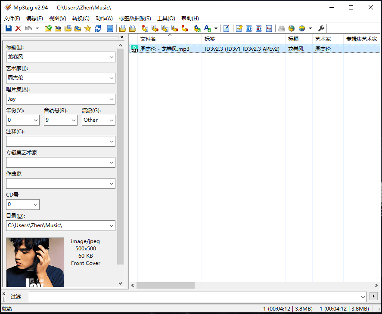The width and height of the screenshot is (382, 314).
Task: Select the web sources globe icon
Action: coord(292,28)
